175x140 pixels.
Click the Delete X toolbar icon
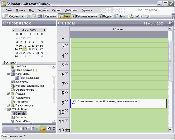tap(28, 16)
